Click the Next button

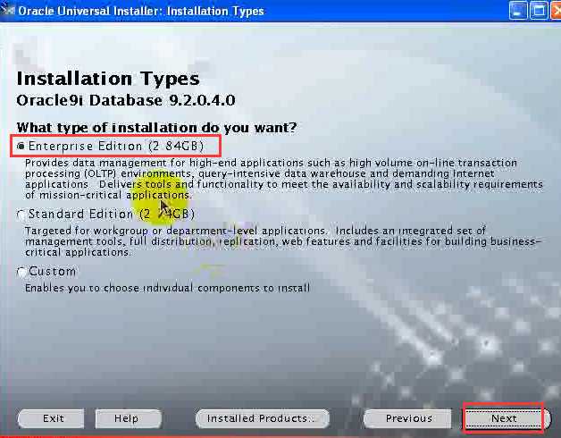[x=504, y=418]
